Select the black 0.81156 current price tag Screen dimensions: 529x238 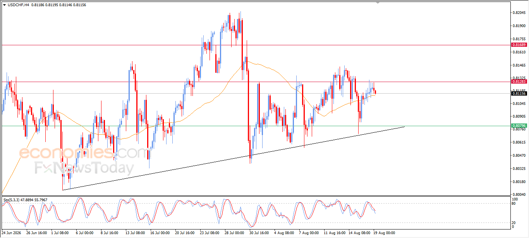519,93
